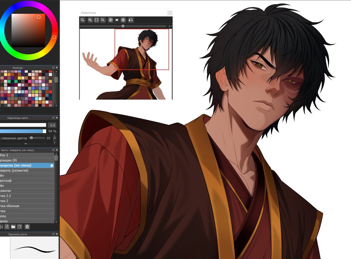Add a script brush with the S icon
351x259 pixels.
point(7,227)
